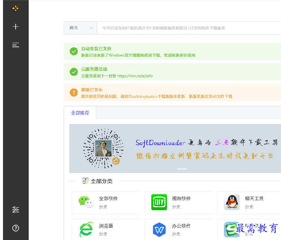This screenshot has width=281, height=240.
Task: Open the 办公软件 category label
Action: 181,226
